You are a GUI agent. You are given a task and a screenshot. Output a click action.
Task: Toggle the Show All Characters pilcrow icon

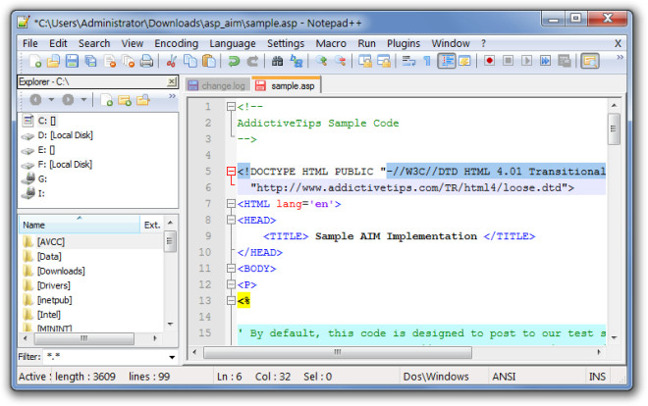click(x=427, y=61)
